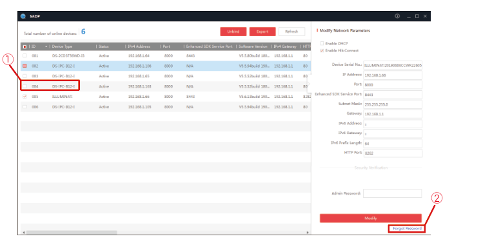Screen dimensions: 483x252
Task: Uncheck the box for device 005
Action: pyautogui.click(x=25, y=97)
